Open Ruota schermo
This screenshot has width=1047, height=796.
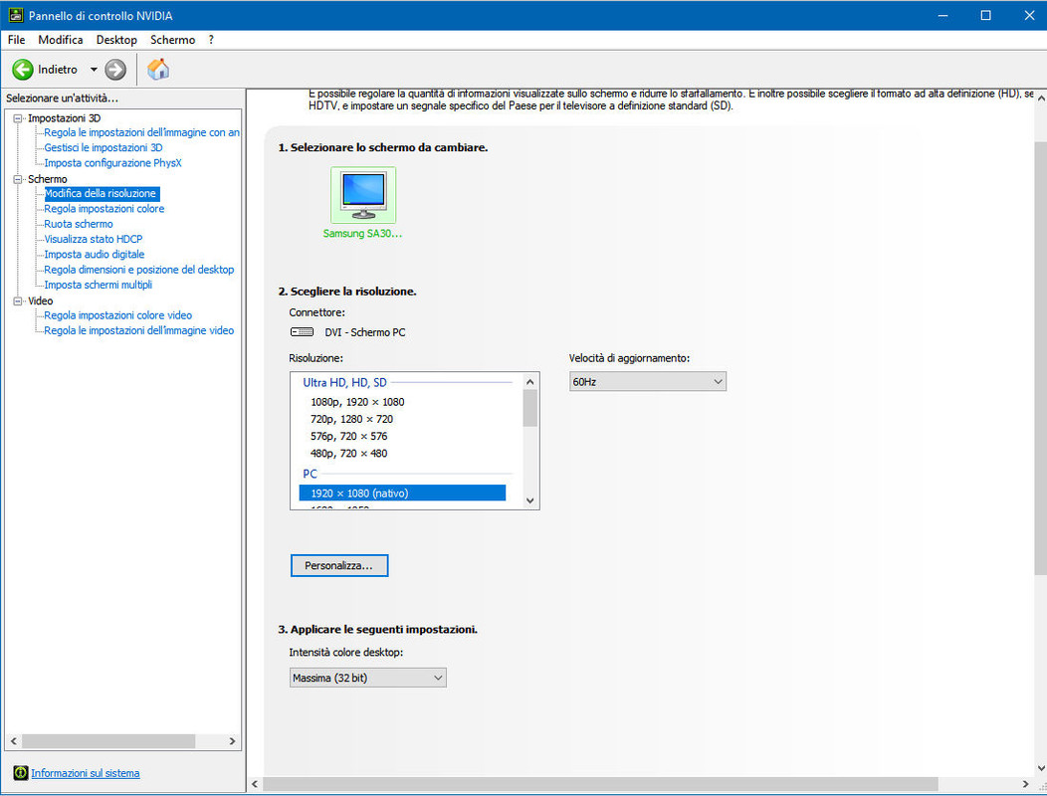(79, 224)
